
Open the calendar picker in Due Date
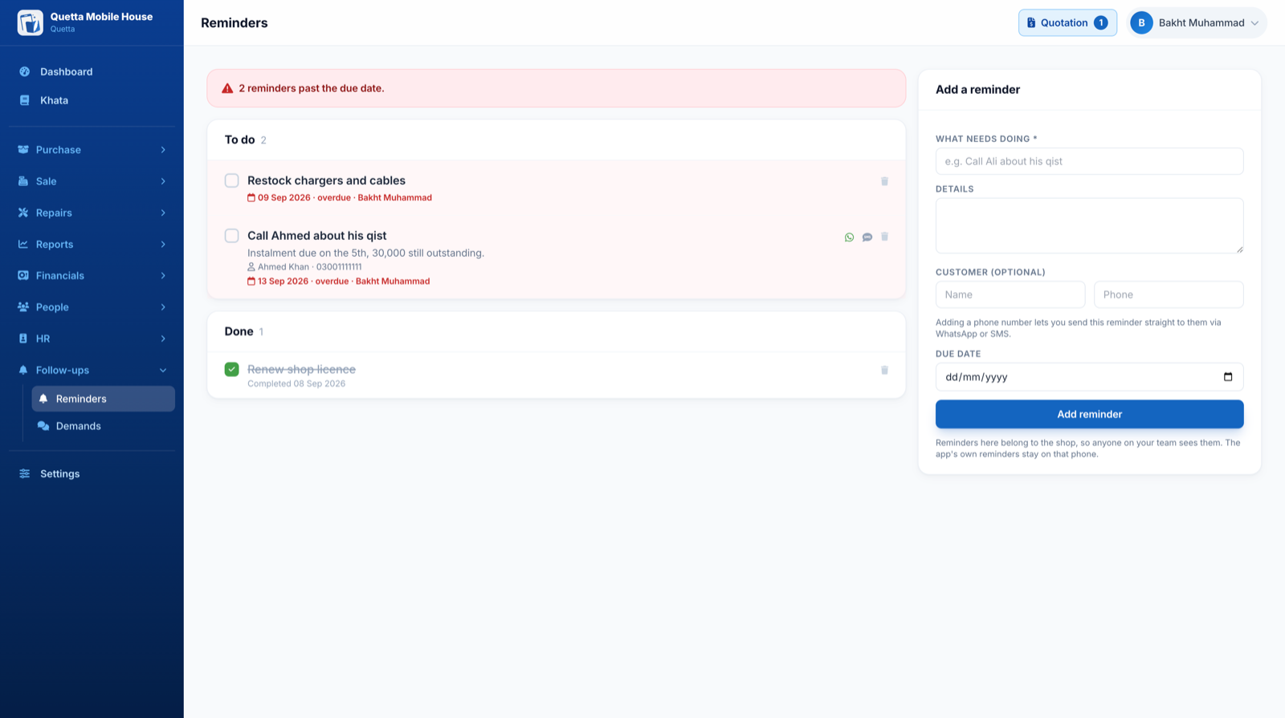[1227, 377]
